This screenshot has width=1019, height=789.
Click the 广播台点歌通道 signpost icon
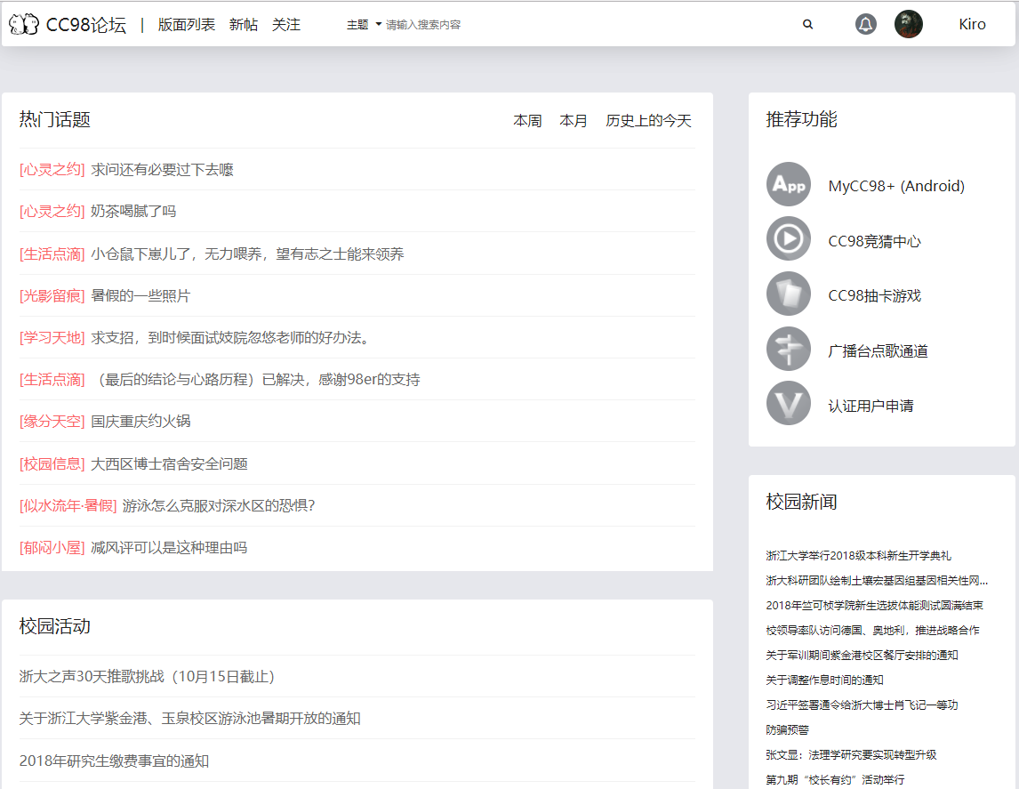coord(788,350)
